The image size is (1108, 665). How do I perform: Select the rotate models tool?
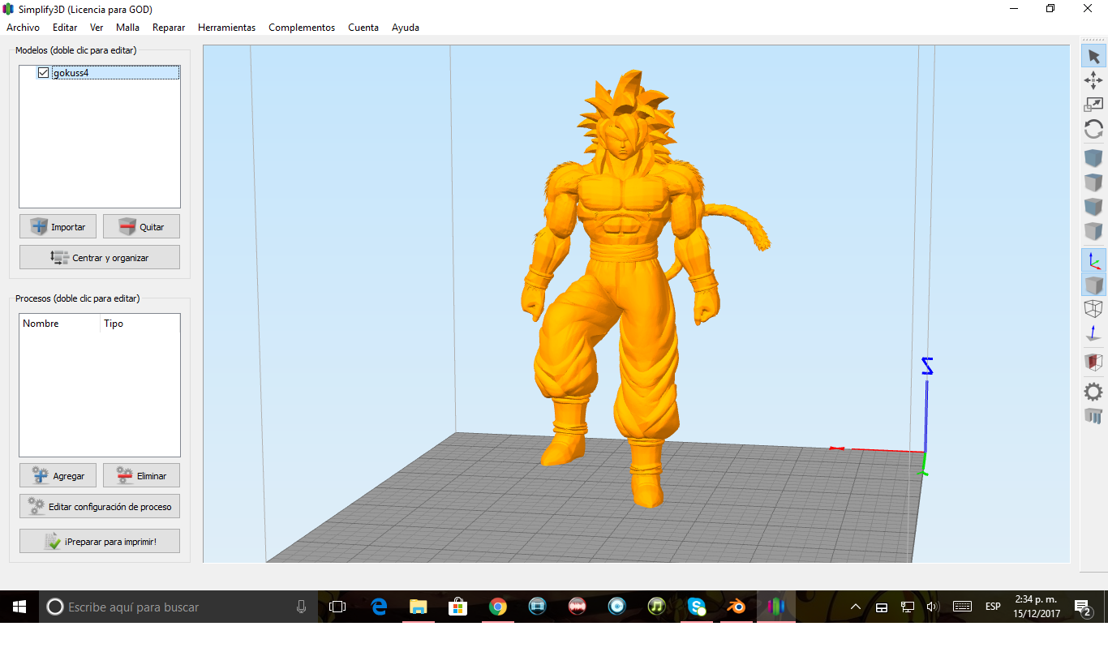click(1093, 129)
